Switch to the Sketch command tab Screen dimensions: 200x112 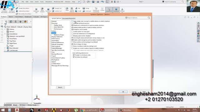11,17
